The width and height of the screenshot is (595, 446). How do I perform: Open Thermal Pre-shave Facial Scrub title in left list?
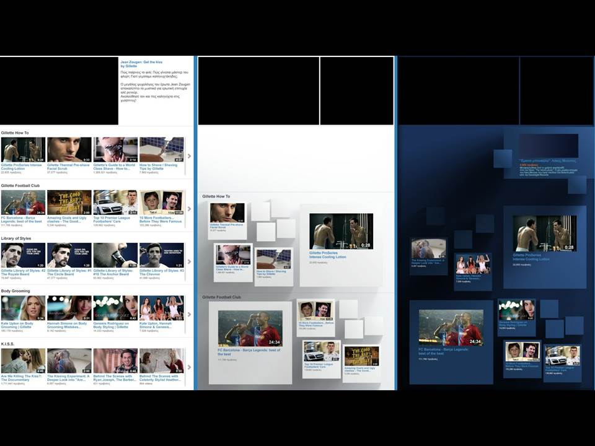[68, 167]
